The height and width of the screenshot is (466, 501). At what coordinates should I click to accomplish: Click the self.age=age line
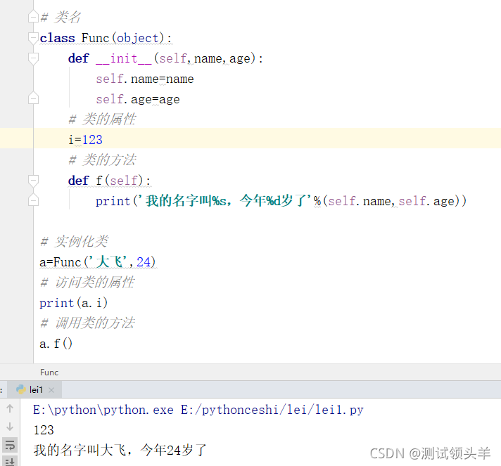[138, 99]
